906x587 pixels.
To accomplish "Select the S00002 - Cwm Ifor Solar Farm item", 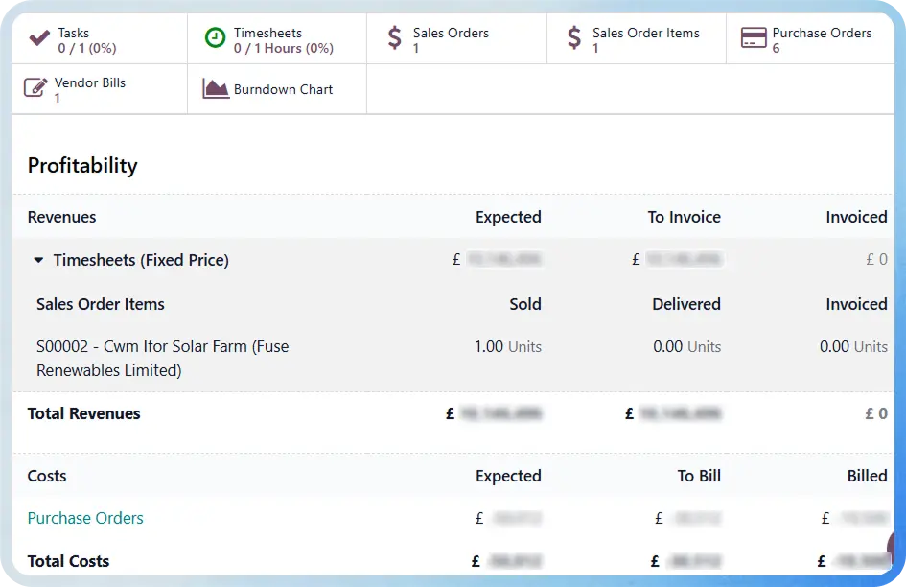I will (x=162, y=358).
